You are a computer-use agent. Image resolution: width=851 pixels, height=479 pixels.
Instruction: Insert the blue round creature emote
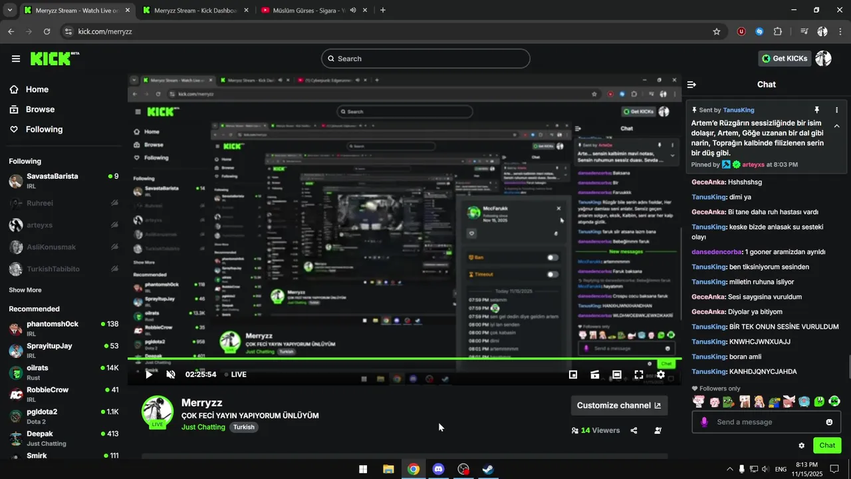coord(804,401)
